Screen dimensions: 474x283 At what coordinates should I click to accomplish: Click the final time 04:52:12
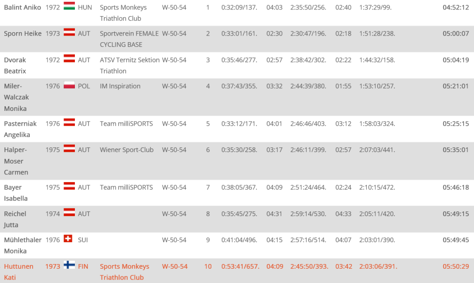tap(456, 7)
